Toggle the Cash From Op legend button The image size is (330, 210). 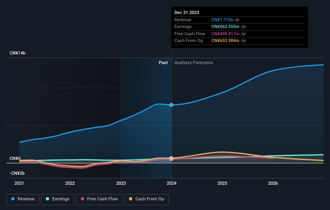click(x=146, y=199)
